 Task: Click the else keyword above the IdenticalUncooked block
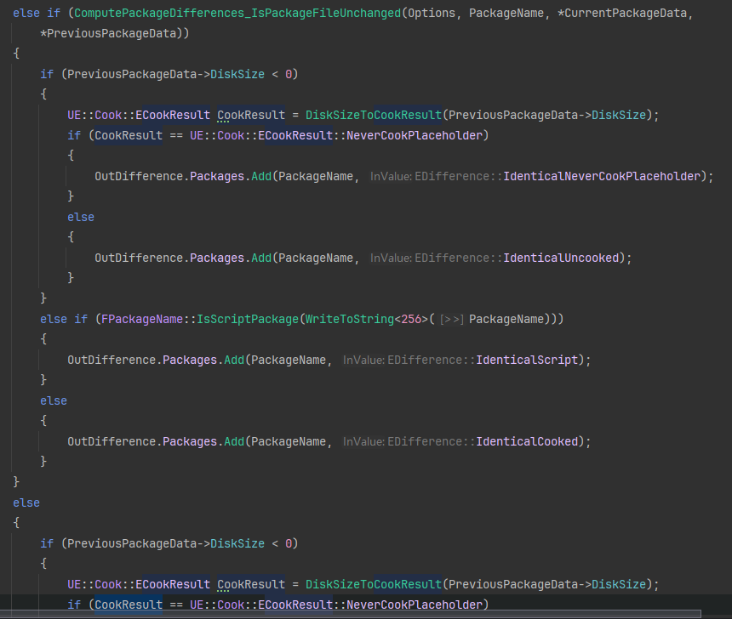click(81, 217)
